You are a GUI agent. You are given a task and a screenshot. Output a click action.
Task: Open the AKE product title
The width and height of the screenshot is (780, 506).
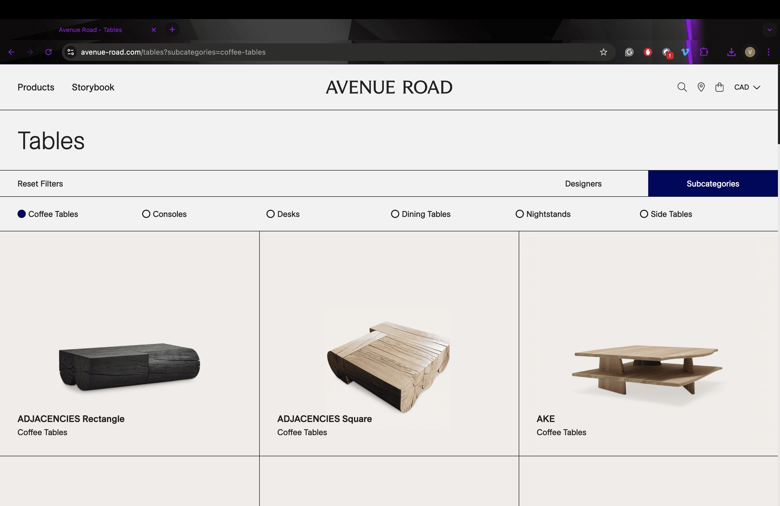pos(546,419)
